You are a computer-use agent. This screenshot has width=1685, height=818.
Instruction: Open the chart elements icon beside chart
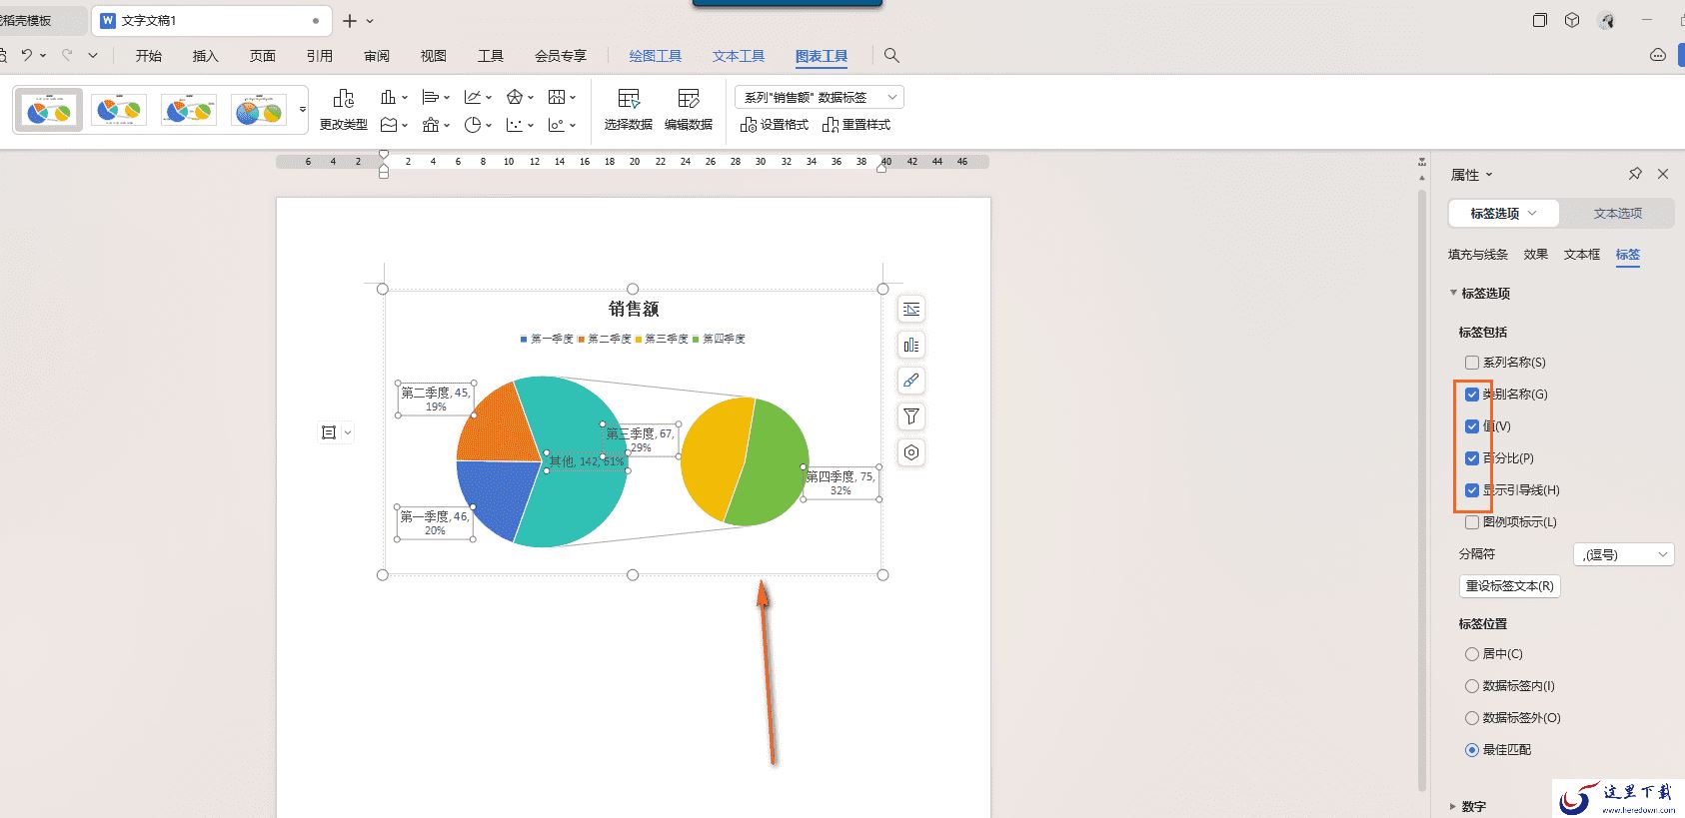tap(911, 345)
